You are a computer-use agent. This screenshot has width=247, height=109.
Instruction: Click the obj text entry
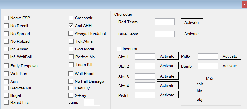click(x=199, y=99)
